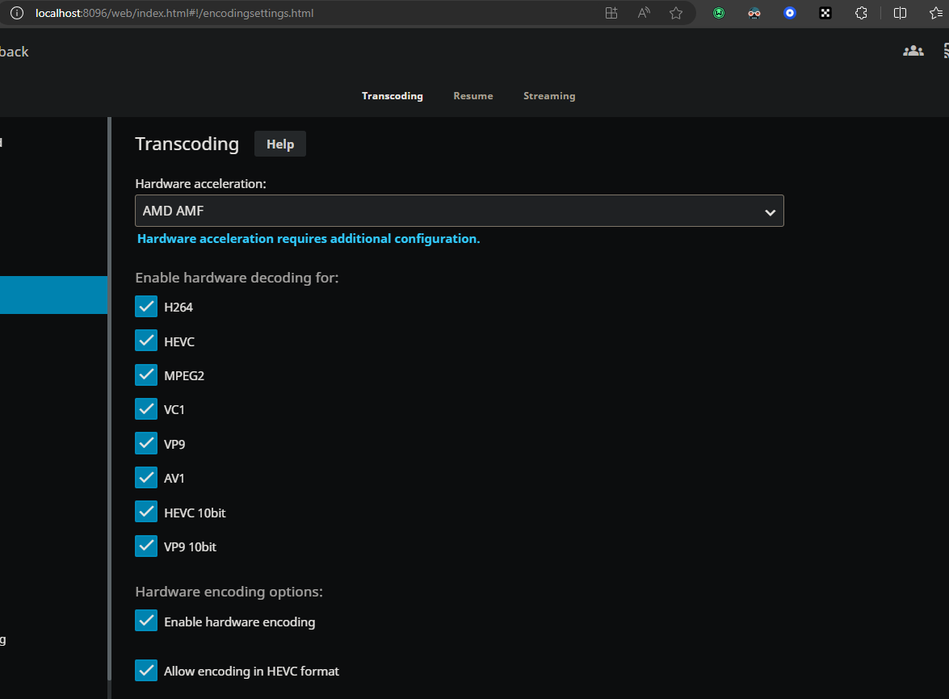The image size is (949, 699).
Task: Uncheck the H264 hardware decoding checkbox
Action: (x=146, y=307)
